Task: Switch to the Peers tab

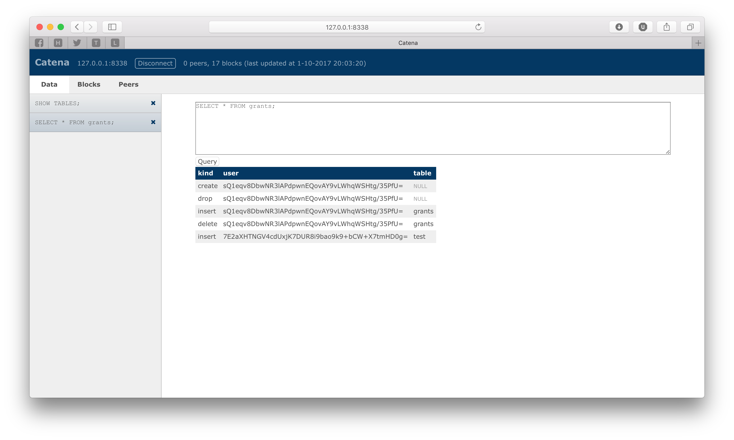Action: pos(128,85)
